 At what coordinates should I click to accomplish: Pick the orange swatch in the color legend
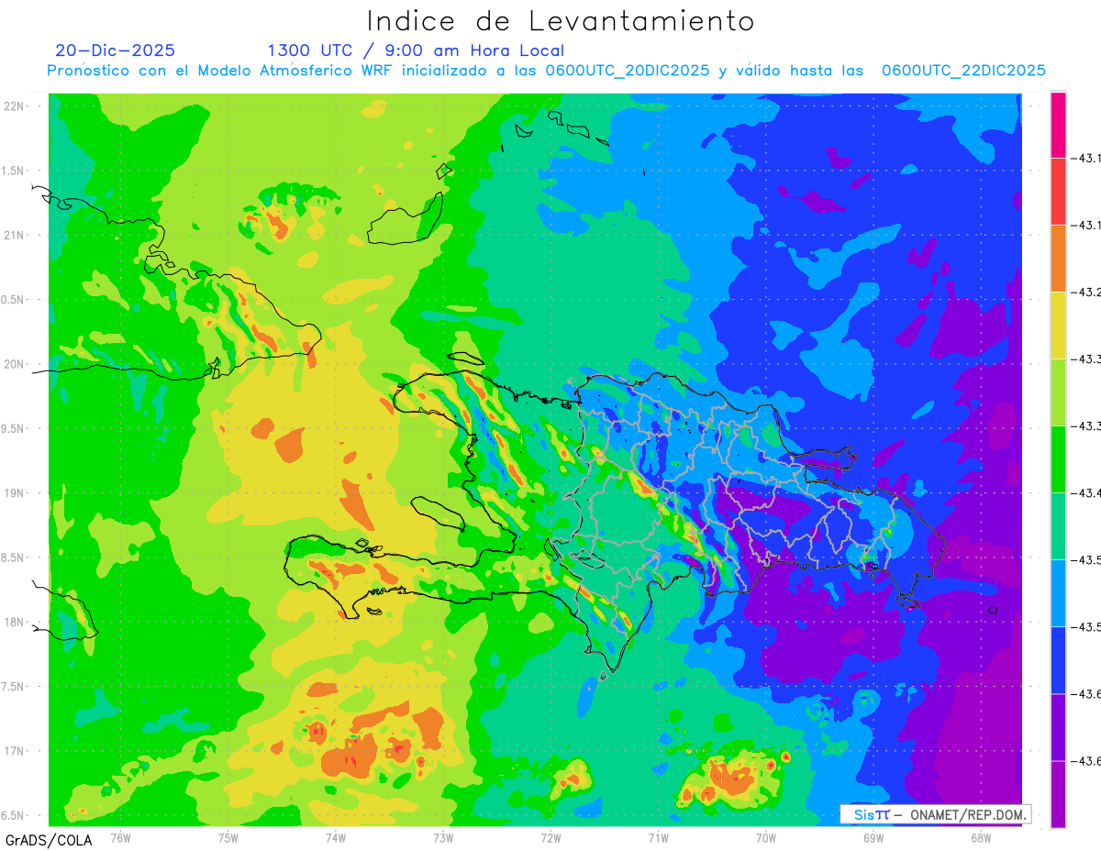[x=1058, y=259]
